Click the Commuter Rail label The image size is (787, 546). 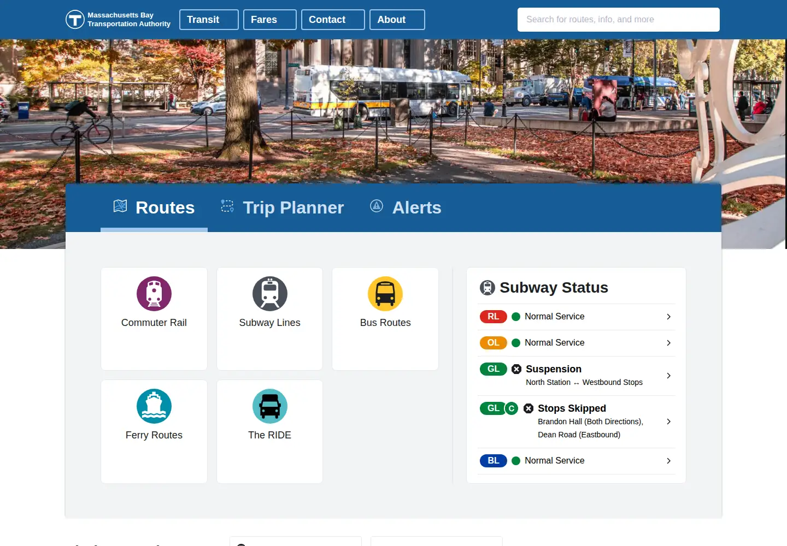pos(154,323)
